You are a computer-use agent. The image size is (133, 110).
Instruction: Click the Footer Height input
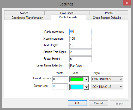coord(81,59)
